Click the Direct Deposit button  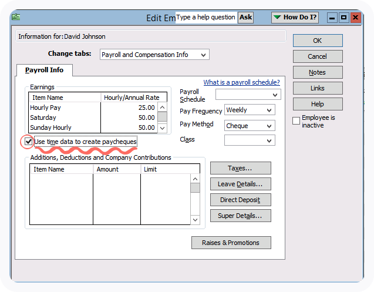(241, 200)
